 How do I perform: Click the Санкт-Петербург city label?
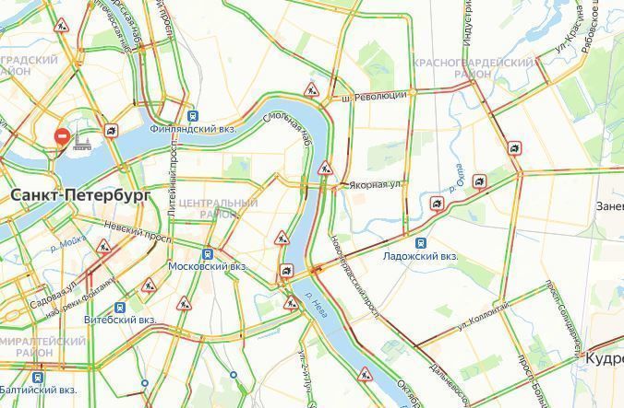click(x=81, y=195)
